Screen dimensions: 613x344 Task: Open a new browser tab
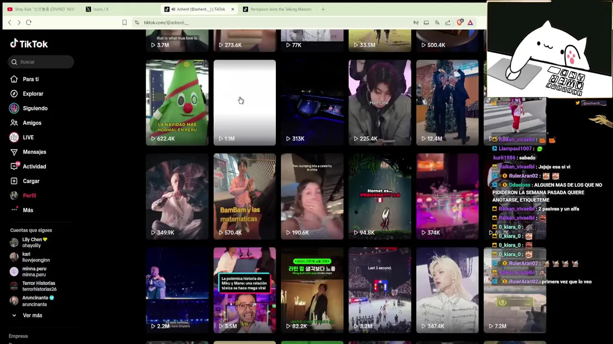(x=323, y=9)
